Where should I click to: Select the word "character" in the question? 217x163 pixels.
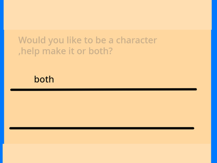point(137,40)
